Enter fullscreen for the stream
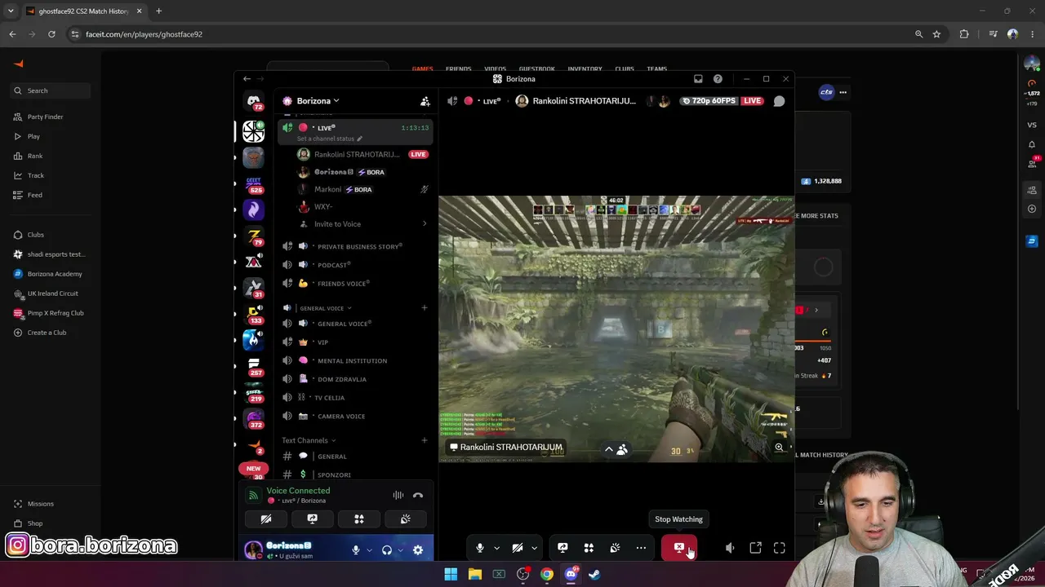 tap(780, 548)
